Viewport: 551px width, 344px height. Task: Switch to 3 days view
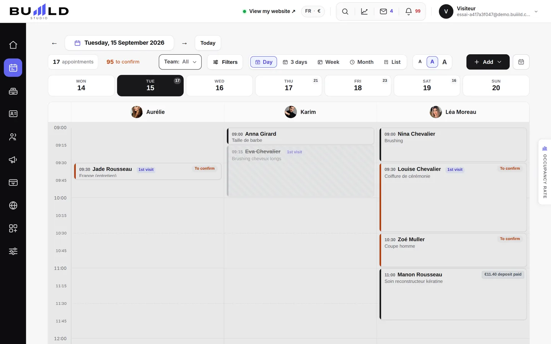coord(295,62)
